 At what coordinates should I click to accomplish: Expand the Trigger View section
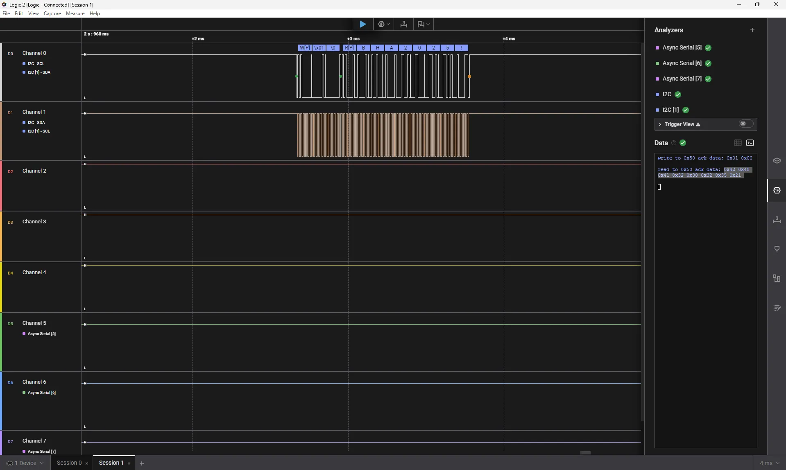660,124
